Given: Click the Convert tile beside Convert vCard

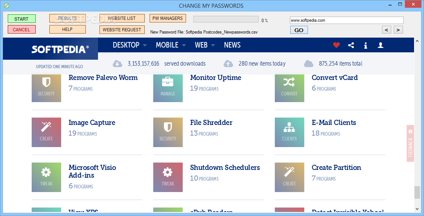Looking at the screenshot, I should coord(289,88).
